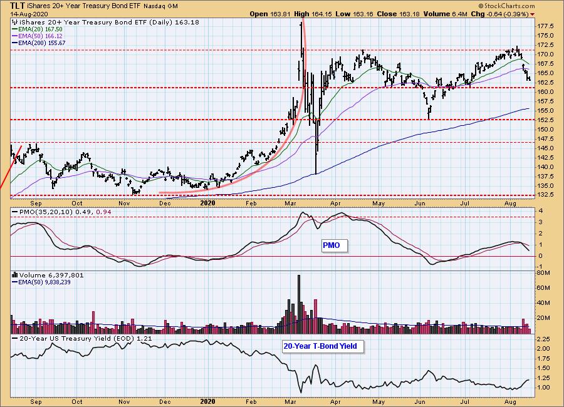Screen dimensions: 564x407
Task: Click the EMA(20) 167.50 legend entry
Action: [40, 29]
